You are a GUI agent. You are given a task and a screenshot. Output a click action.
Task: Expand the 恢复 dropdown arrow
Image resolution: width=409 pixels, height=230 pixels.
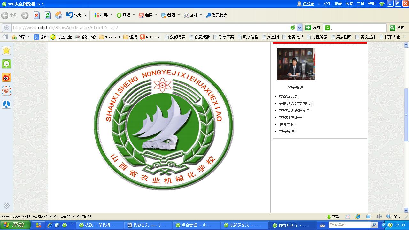coord(85,15)
